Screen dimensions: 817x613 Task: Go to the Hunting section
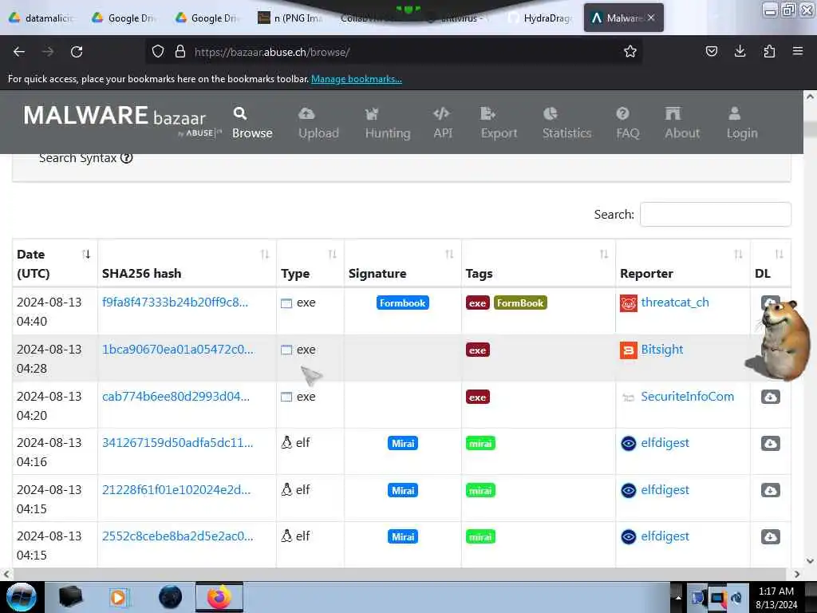point(388,123)
